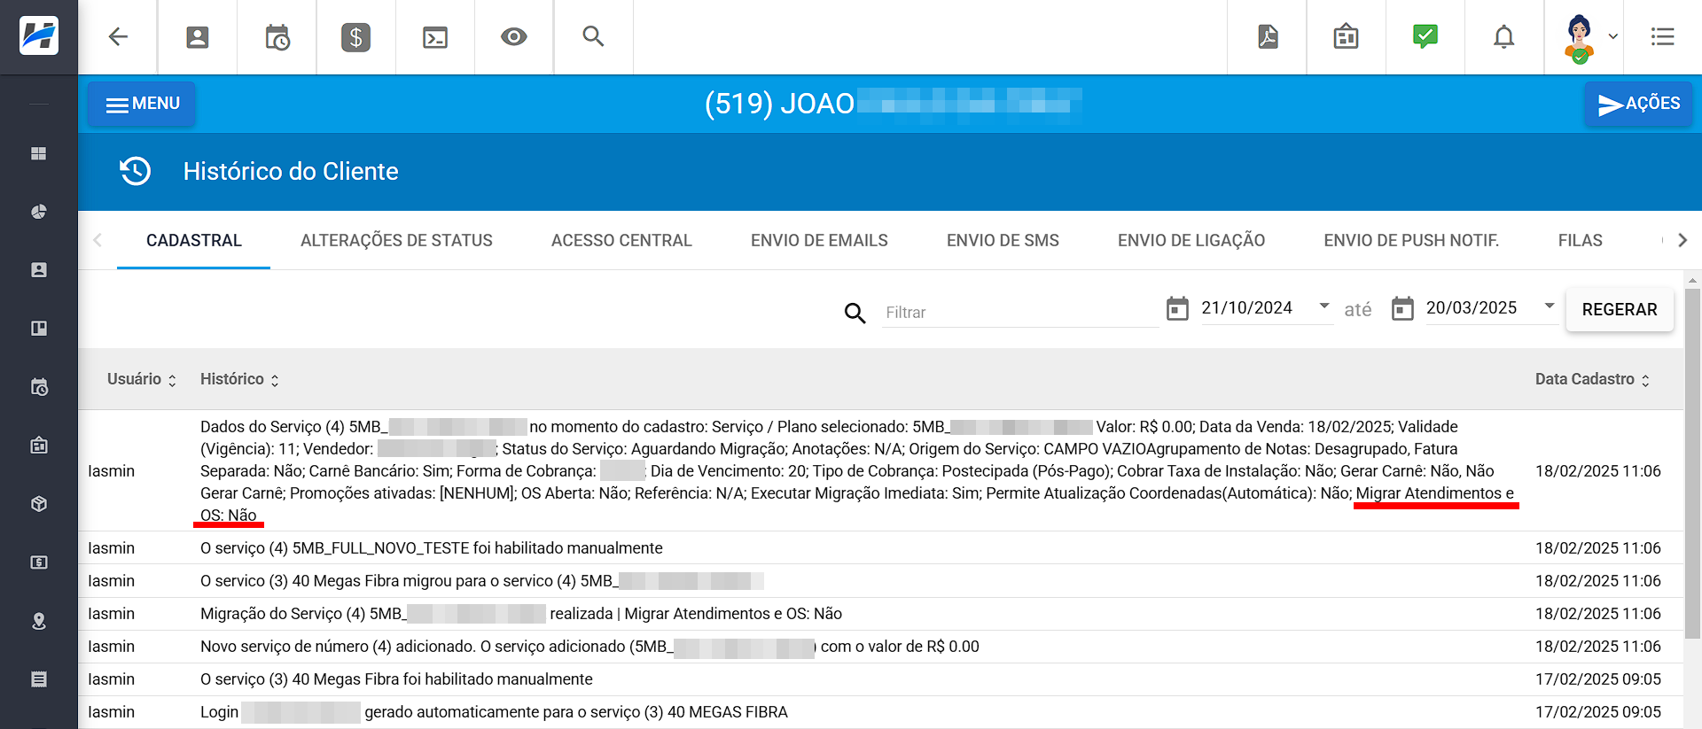
Task: Switch to ENVIO DE PUSH NOTIF. tab
Action: point(1411,240)
